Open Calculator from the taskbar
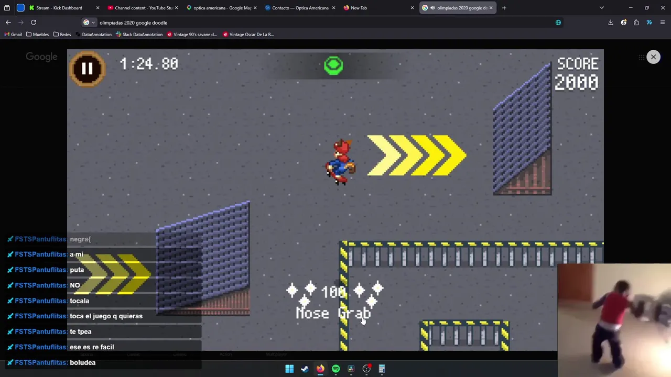The width and height of the screenshot is (671, 377). (382, 369)
